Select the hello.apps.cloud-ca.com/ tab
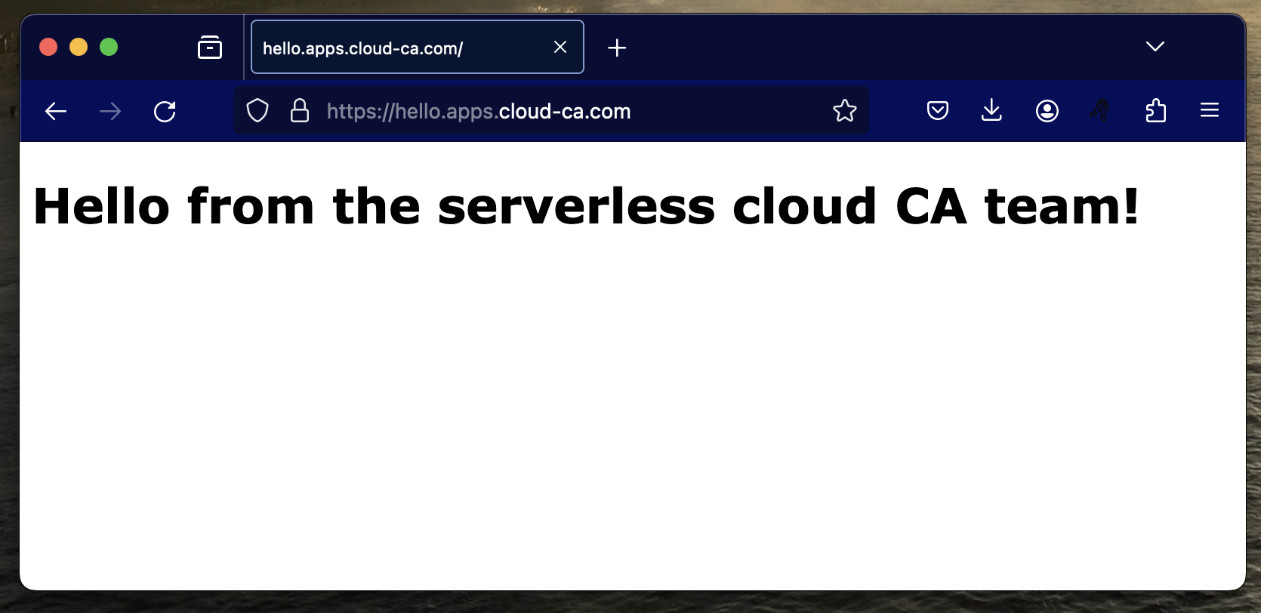Screen dimensions: 1261x613 click(x=418, y=47)
